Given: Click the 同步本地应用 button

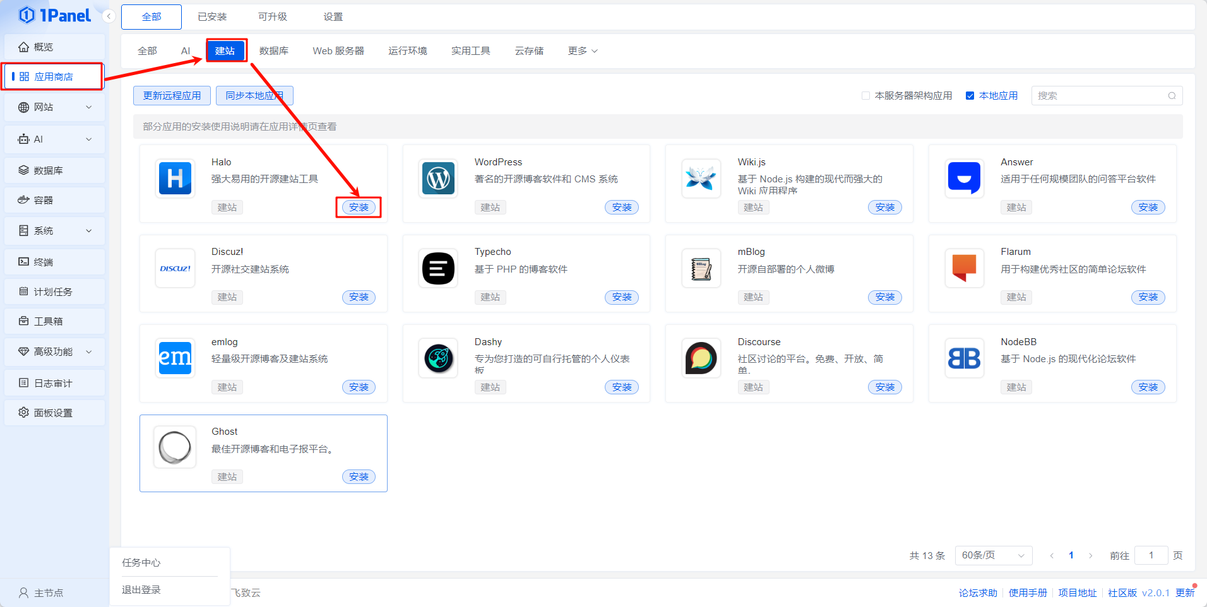Looking at the screenshot, I should click(254, 96).
